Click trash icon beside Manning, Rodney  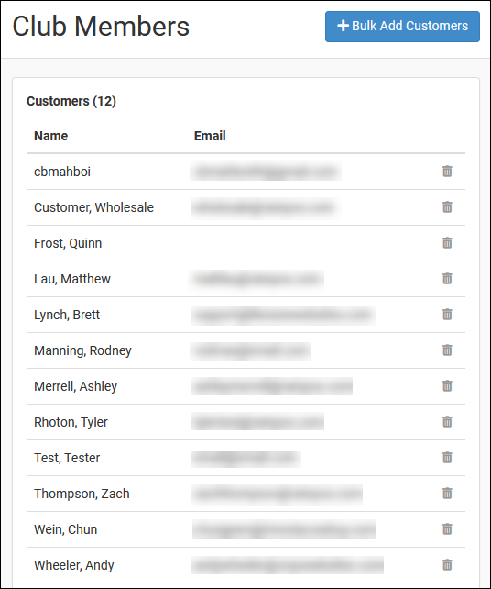pos(447,350)
